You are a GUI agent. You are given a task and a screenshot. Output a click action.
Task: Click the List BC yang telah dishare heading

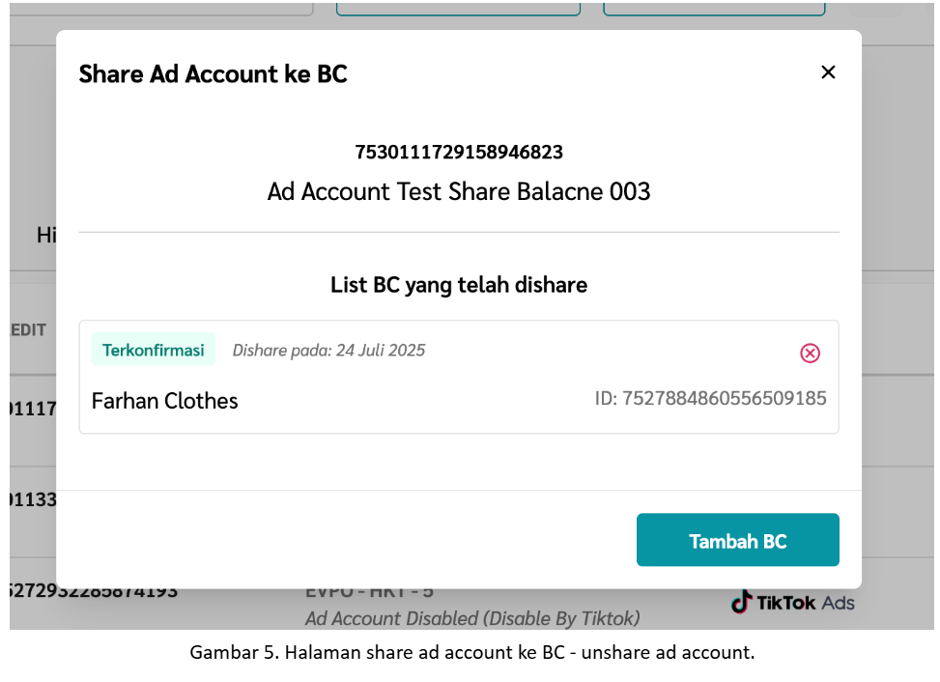pos(459,285)
